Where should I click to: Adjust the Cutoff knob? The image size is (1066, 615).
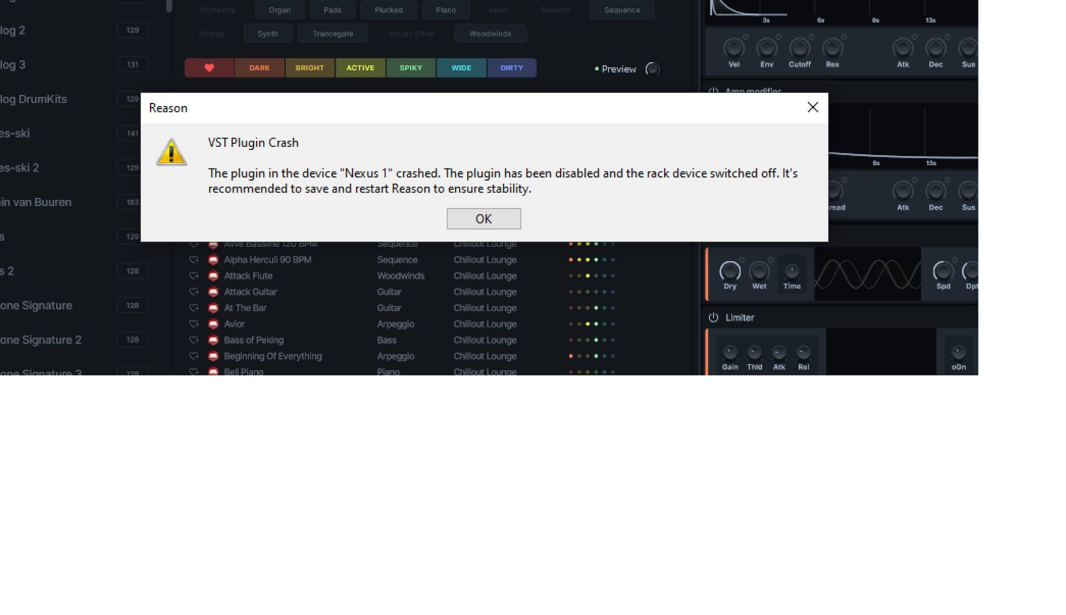(x=799, y=48)
